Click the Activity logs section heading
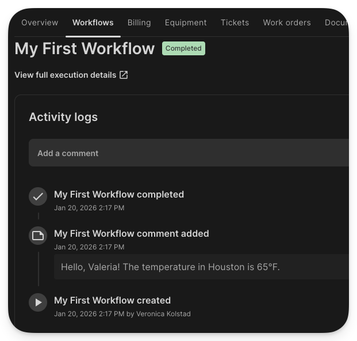 pyautogui.click(x=63, y=117)
